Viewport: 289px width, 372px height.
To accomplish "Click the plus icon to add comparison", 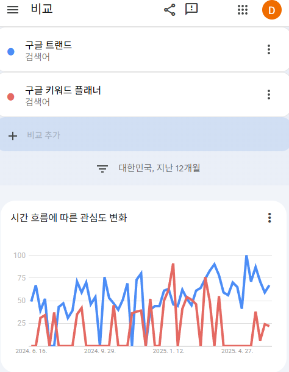I will (x=13, y=136).
